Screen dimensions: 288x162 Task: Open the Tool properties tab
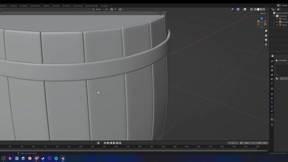click(x=272, y=61)
